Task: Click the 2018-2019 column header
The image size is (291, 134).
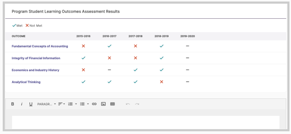Action: point(161,36)
